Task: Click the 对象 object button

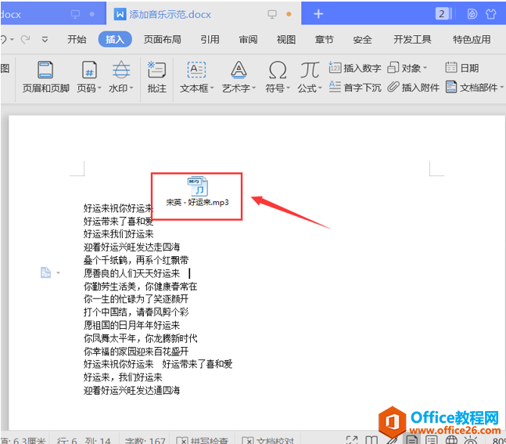Action: click(407, 68)
